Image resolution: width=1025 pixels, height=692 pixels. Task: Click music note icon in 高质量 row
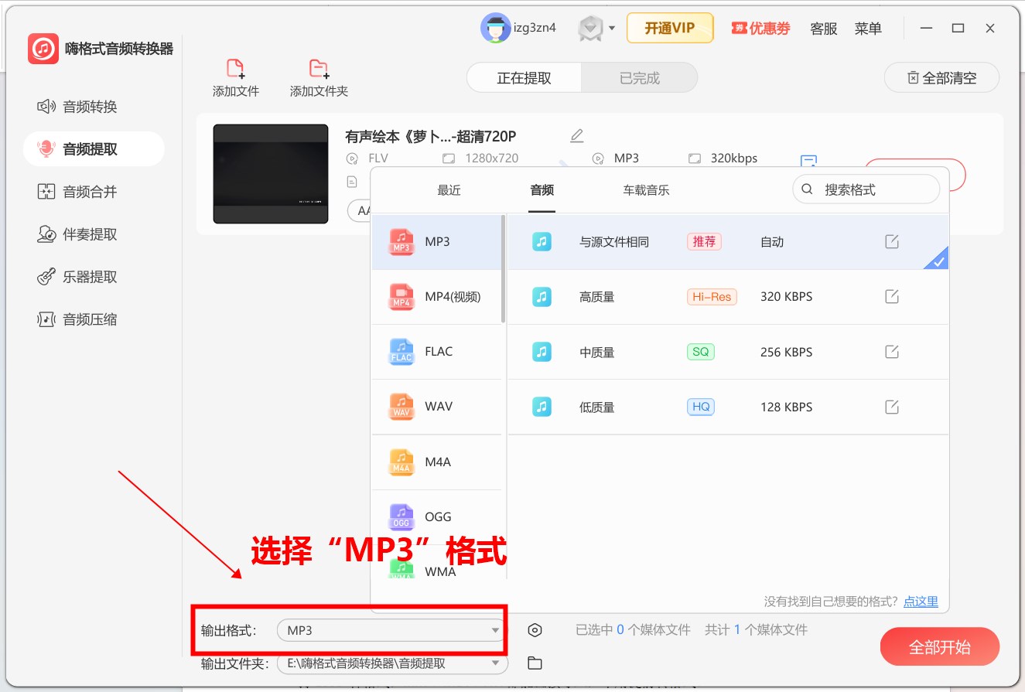click(x=542, y=297)
